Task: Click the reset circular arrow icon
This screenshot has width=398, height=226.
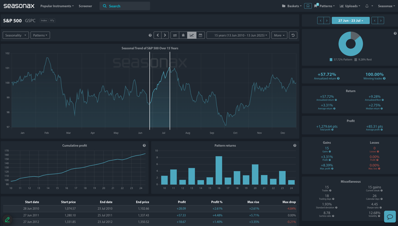Action: 293,35
